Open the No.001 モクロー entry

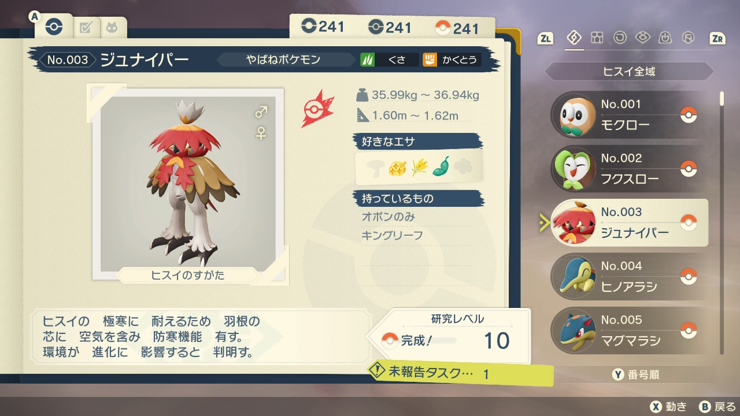coord(629,115)
